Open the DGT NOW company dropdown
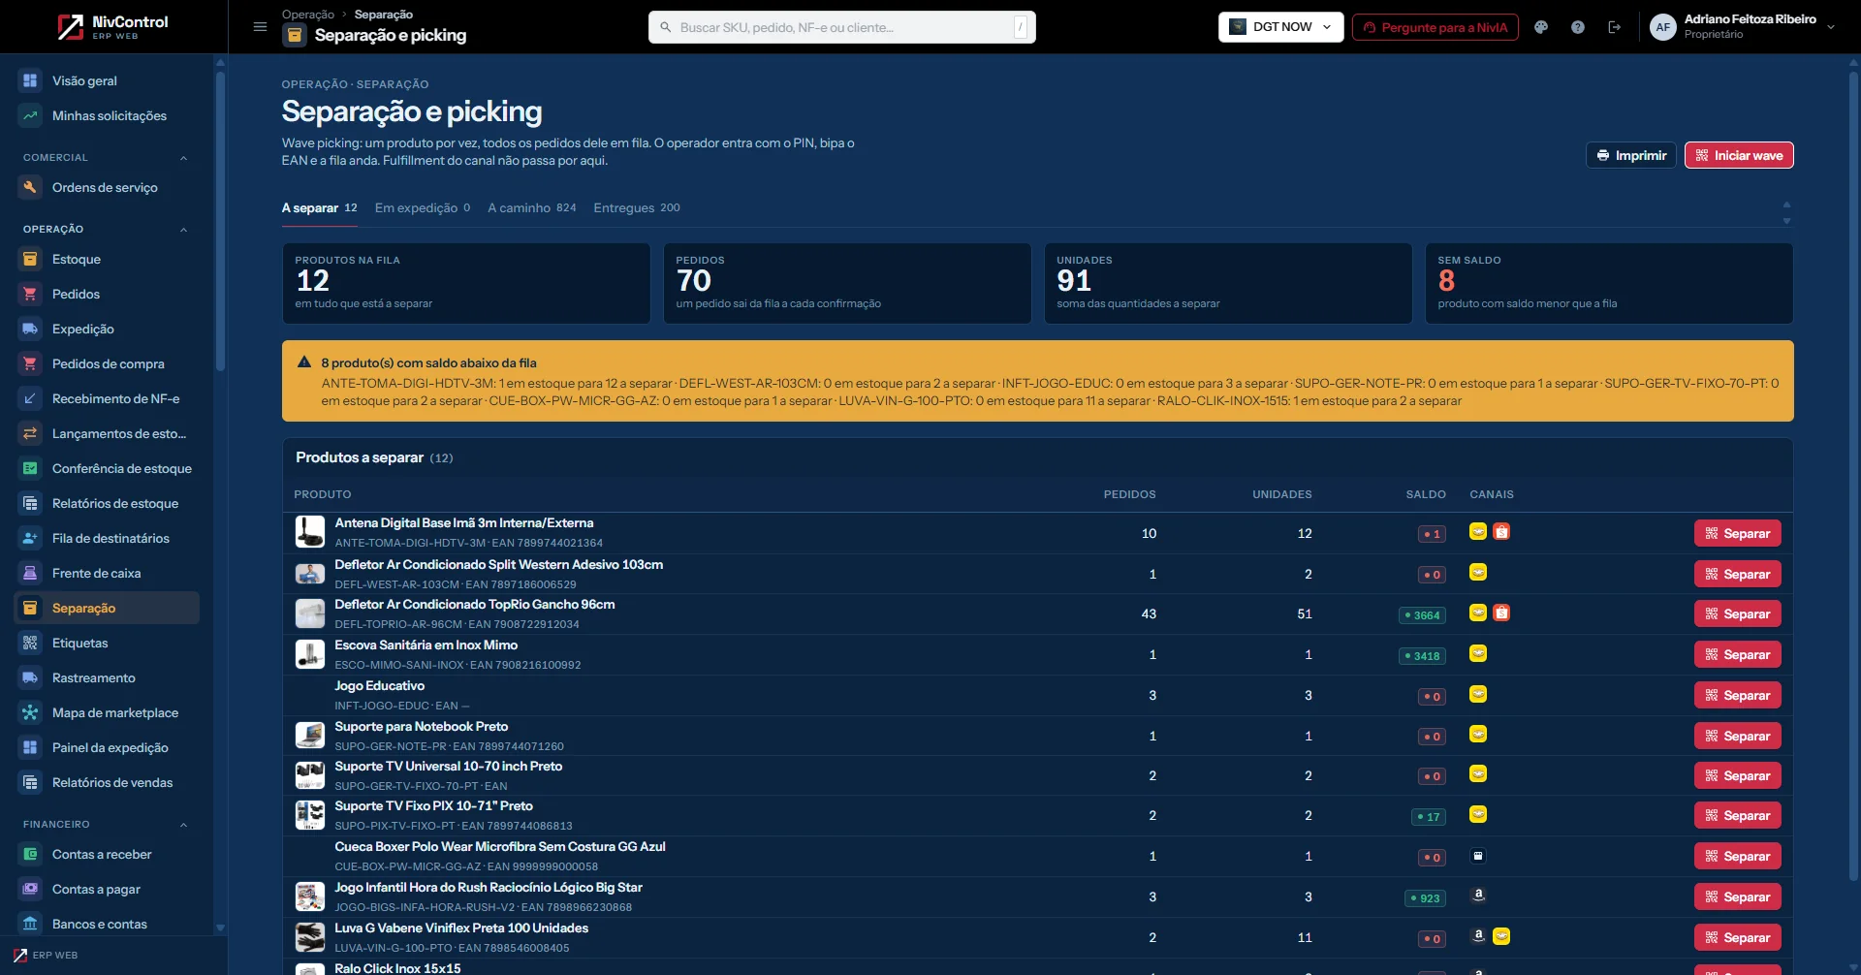The image size is (1861, 975). pos(1280,27)
